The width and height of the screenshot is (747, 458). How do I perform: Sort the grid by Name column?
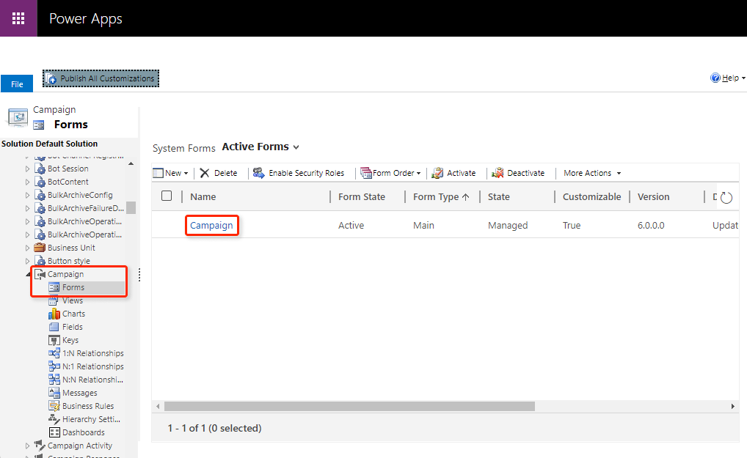tap(203, 197)
